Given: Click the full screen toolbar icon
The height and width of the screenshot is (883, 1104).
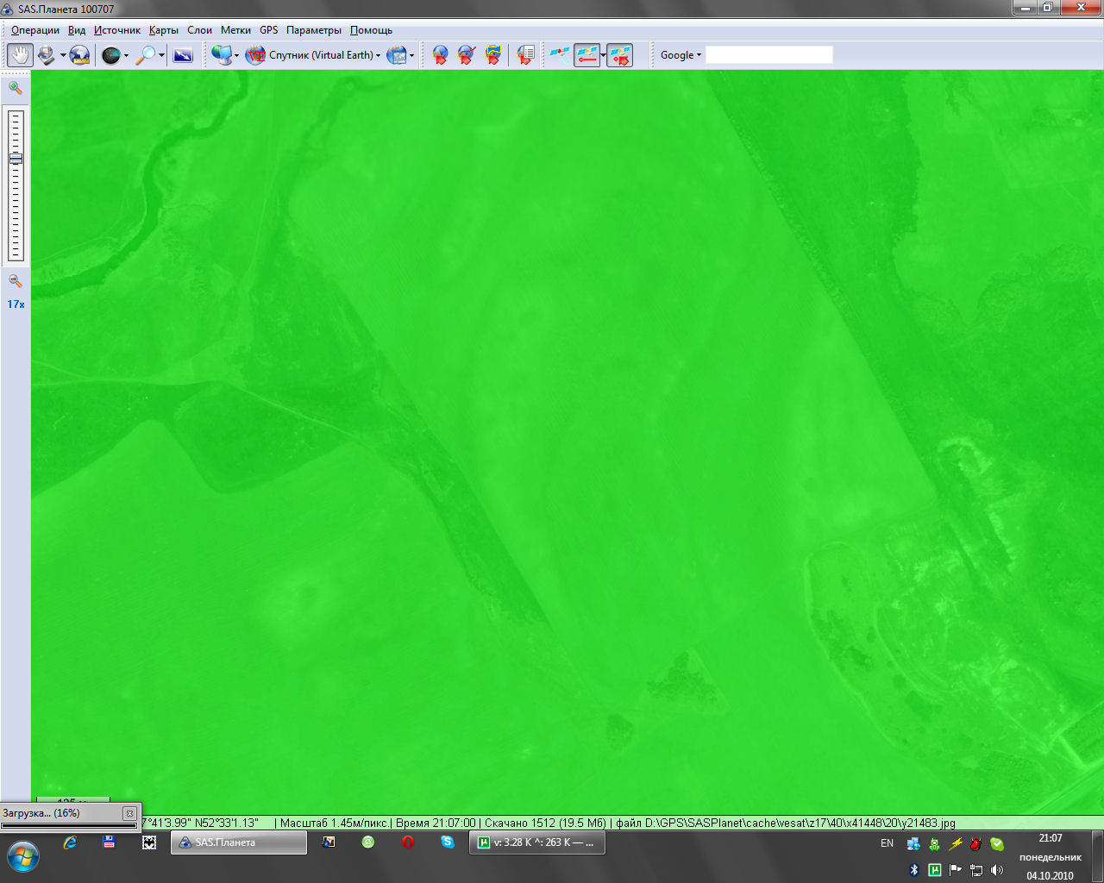Looking at the screenshot, I should [x=183, y=55].
